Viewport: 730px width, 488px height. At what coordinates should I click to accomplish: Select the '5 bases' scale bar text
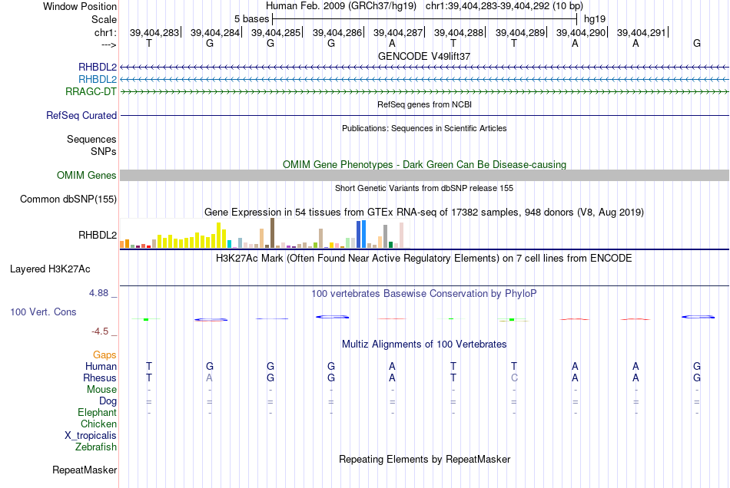(251, 19)
